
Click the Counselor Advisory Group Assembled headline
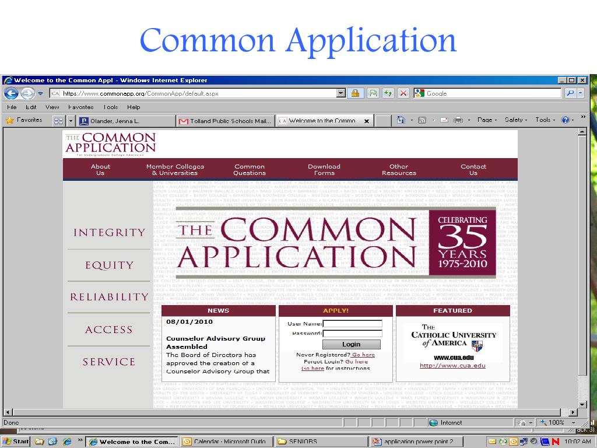(216, 342)
